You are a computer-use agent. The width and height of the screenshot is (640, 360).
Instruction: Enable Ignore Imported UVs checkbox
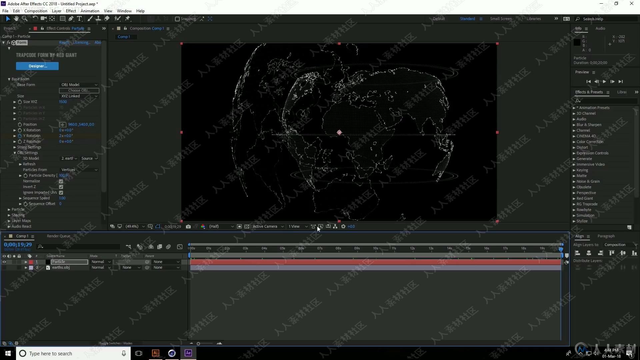coord(61,192)
